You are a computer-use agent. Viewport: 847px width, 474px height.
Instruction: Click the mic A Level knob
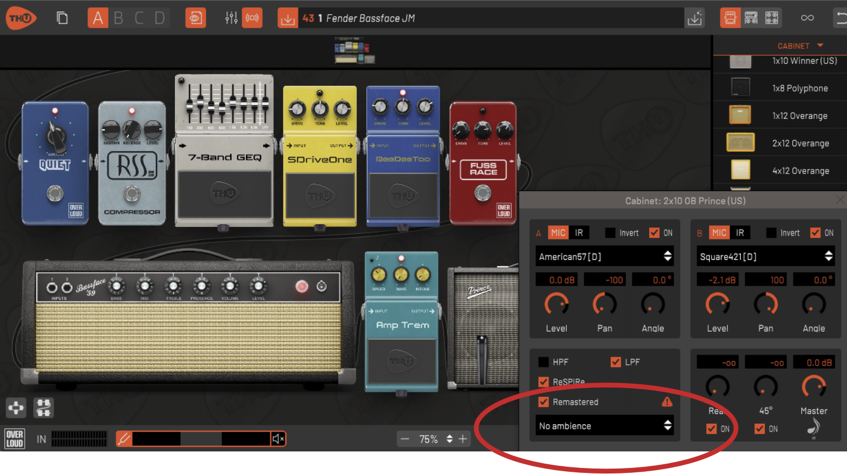[x=556, y=304]
